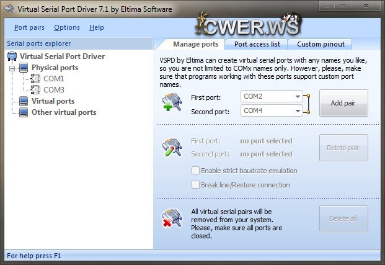Open the First port COM2 dropdown

coord(298,97)
